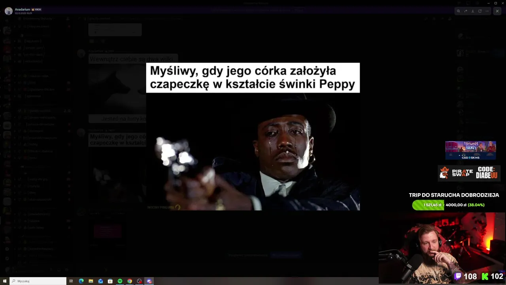Click the TRIP DO STARUCHA DOBRODZIEJA title

pyautogui.click(x=454, y=195)
